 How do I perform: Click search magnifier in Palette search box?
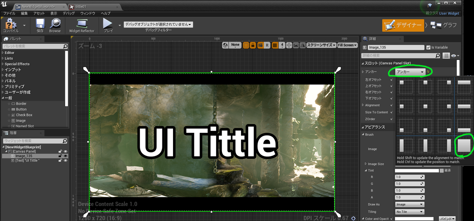click(x=65, y=46)
